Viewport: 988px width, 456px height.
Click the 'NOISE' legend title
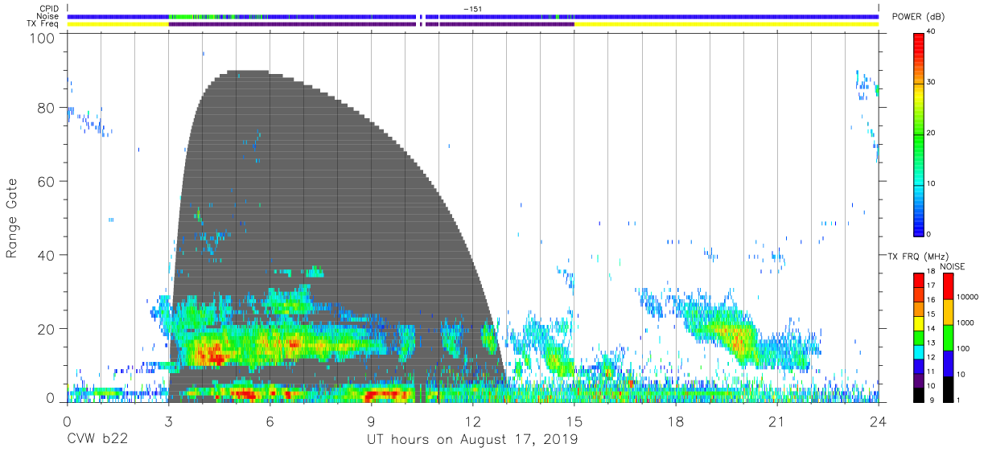952,266
